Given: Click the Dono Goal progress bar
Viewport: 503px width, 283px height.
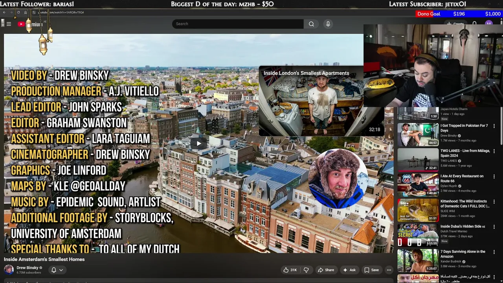Looking at the screenshot, I should (x=459, y=14).
